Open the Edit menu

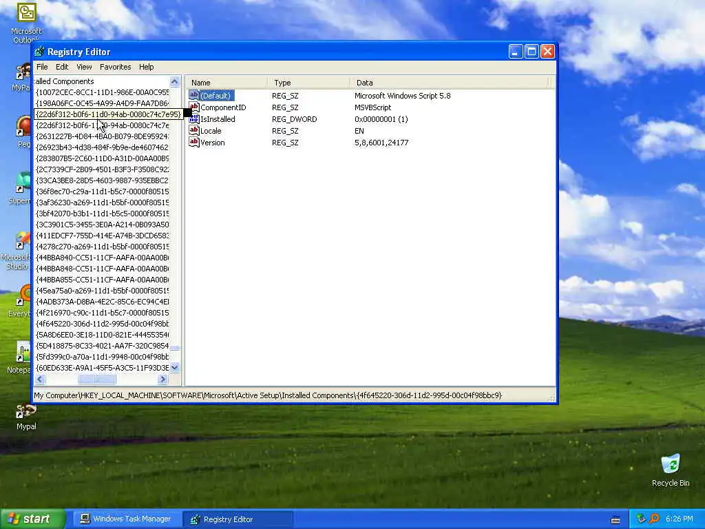[x=62, y=67]
